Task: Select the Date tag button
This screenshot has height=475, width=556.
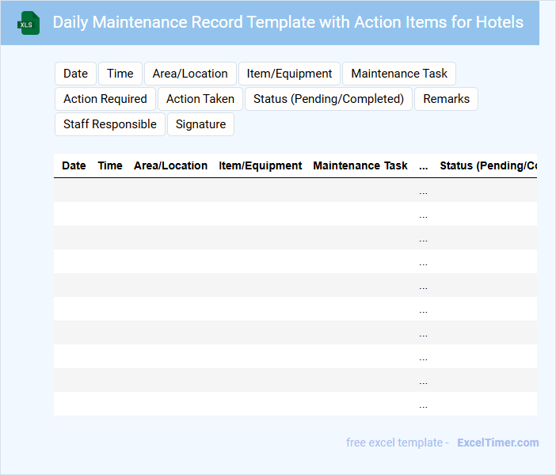Action: 75,74
